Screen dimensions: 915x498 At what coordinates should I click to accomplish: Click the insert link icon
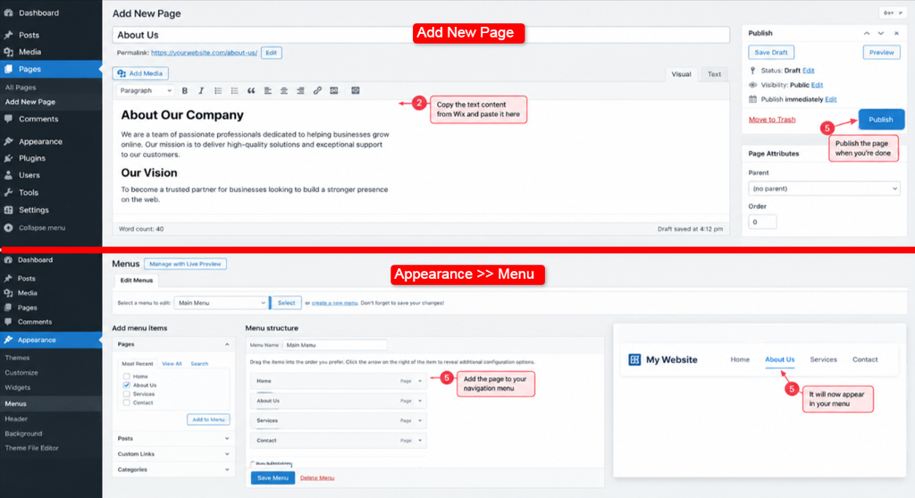[x=317, y=90]
